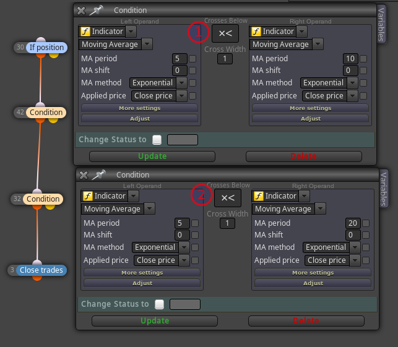398x347 pixels.
Task: Click Delete in lower Condition panel
Action: [x=306, y=321]
